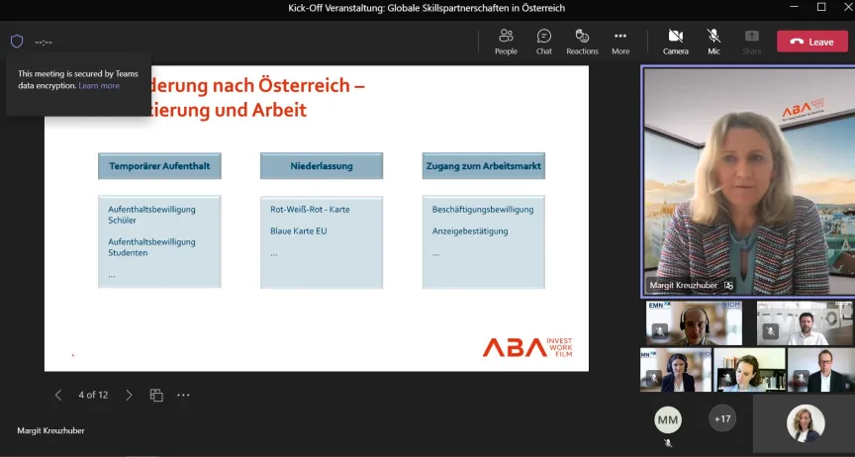Click the presenter name Margit Kreuzhuber below slide
Screen dimensions: 855x457
pyautogui.click(x=50, y=431)
